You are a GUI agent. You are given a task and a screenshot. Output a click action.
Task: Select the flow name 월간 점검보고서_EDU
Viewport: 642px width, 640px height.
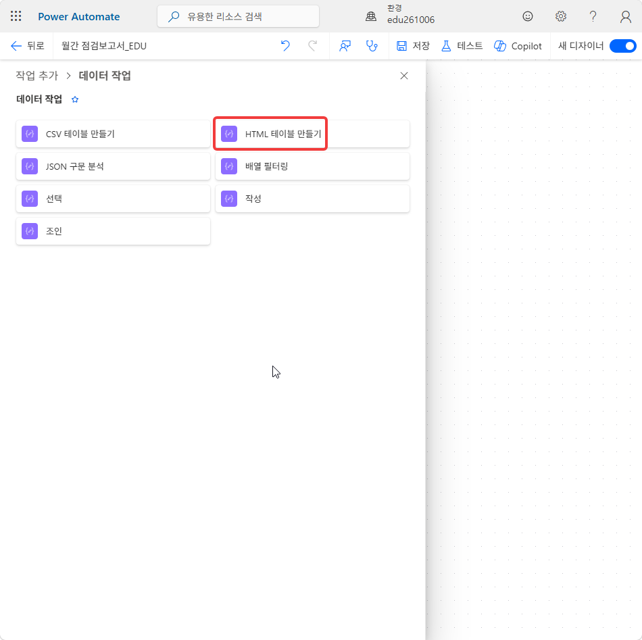coord(104,46)
